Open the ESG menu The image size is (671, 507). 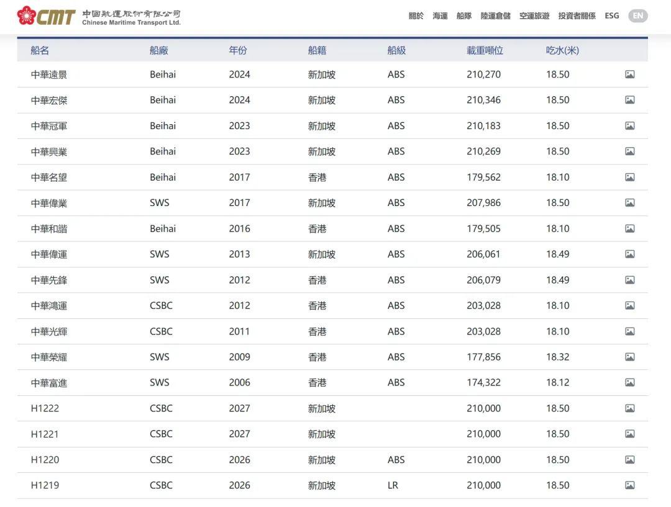coord(612,16)
